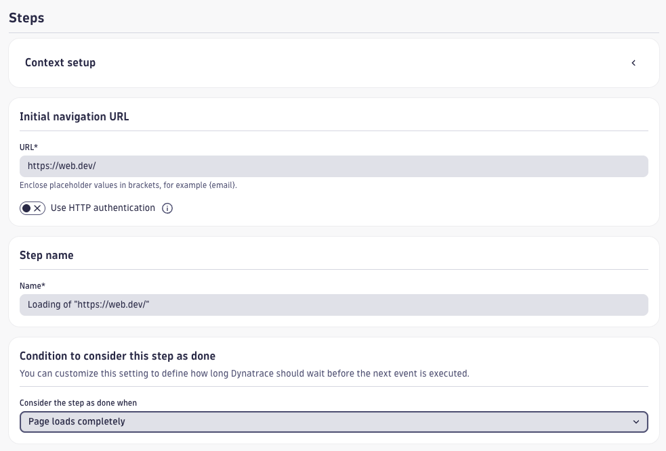Click the Use HTTP authentication label text
666x451 pixels.
coord(103,208)
